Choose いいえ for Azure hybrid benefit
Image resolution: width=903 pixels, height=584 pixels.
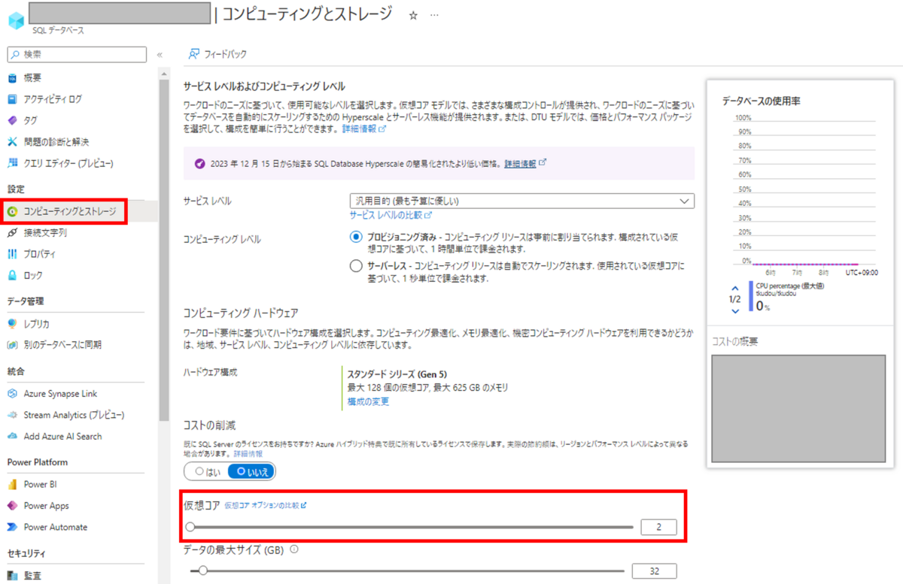(251, 471)
